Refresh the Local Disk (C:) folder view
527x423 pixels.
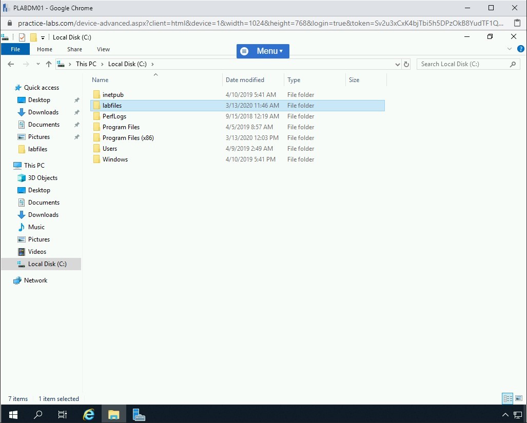[x=406, y=64]
